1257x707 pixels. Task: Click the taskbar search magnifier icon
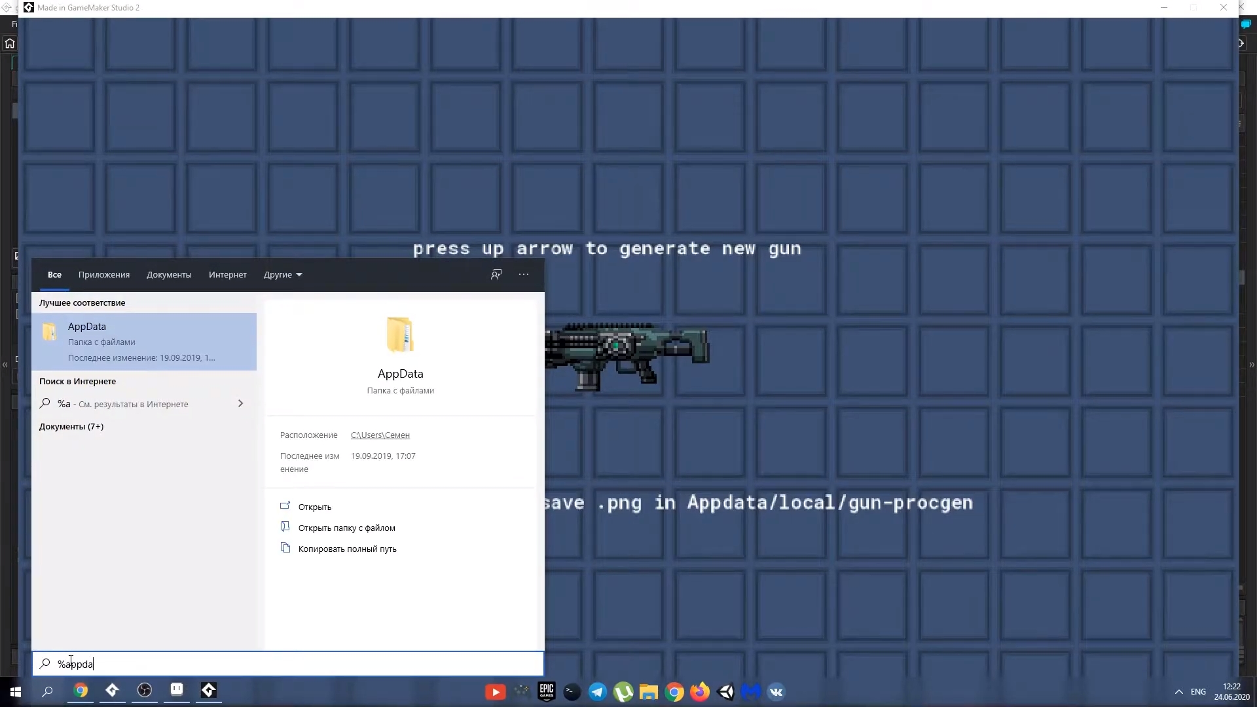pos(47,691)
